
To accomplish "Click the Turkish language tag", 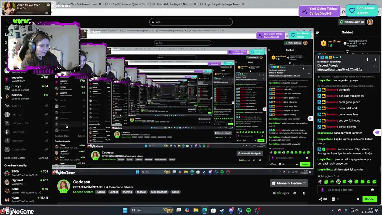I will 101,192.
